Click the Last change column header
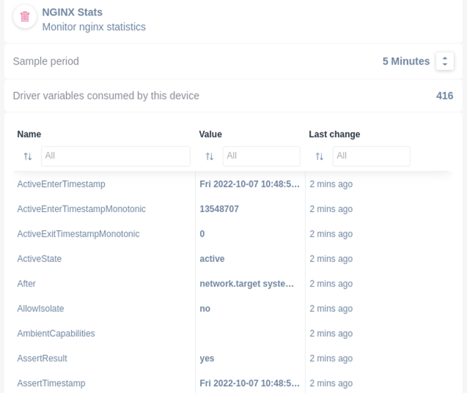The height and width of the screenshot is (393, 467). pos(335,135)
